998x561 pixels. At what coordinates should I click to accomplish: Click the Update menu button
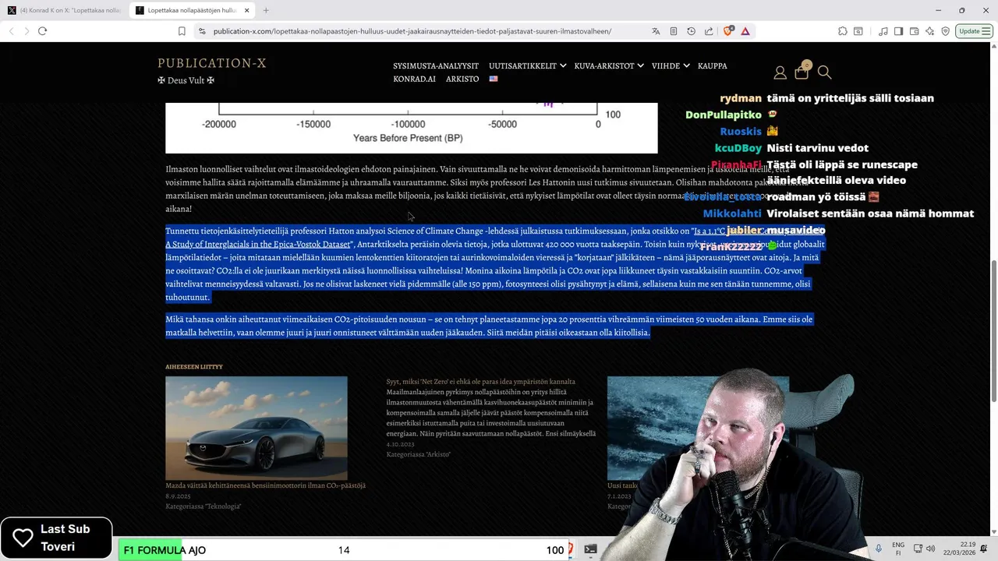coord(975,31)
